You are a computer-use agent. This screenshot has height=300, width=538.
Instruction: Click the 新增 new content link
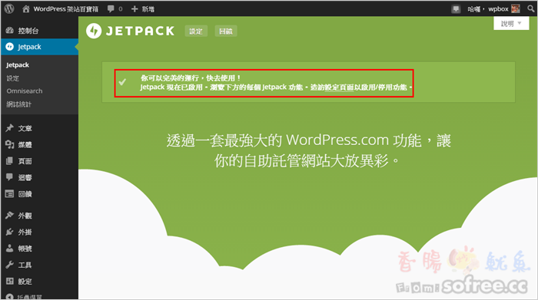tap(148, 9)
